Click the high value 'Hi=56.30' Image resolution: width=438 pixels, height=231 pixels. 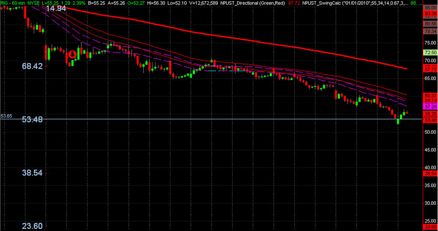pos(156,3)
